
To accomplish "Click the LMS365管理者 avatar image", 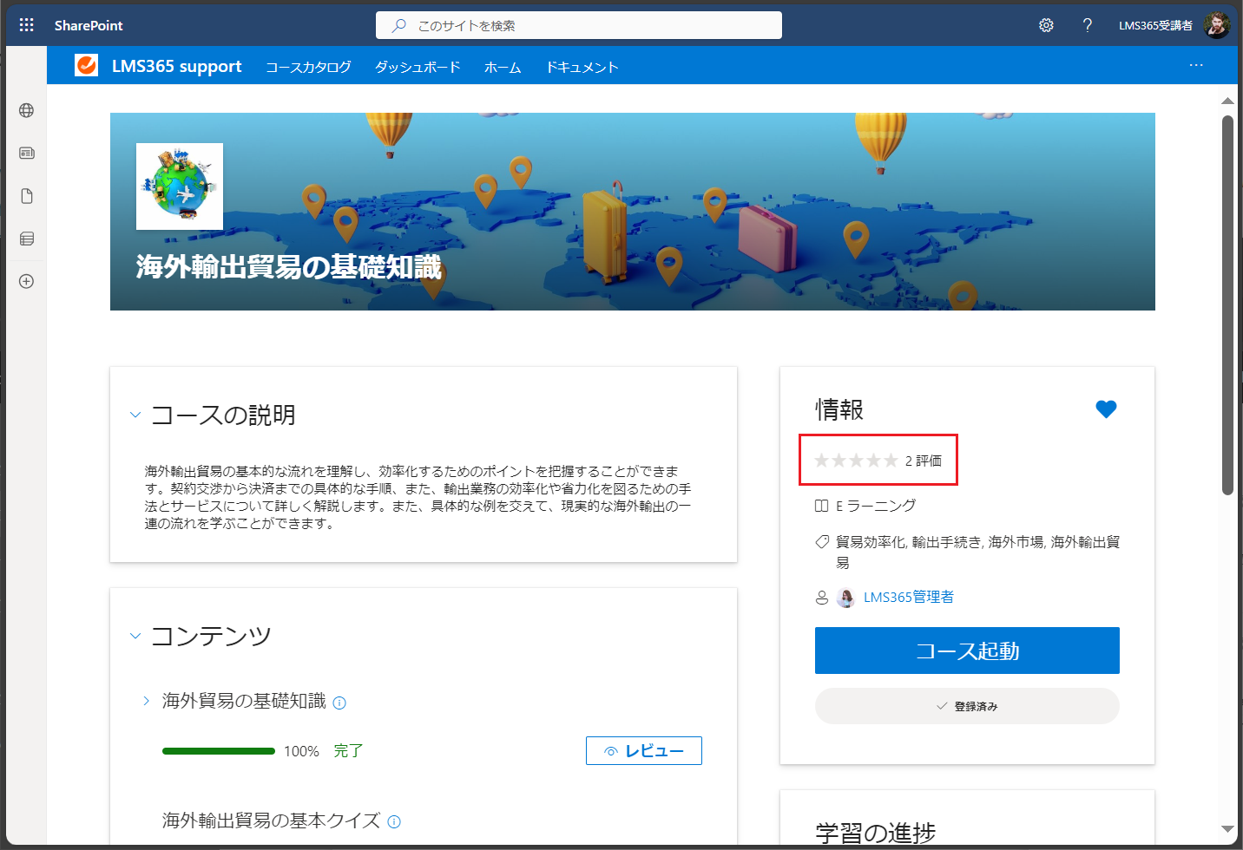I will coord(845,598).
